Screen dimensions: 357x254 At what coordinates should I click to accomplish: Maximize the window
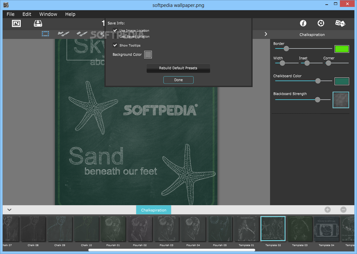pyautogui.click(x=336, y=4)
